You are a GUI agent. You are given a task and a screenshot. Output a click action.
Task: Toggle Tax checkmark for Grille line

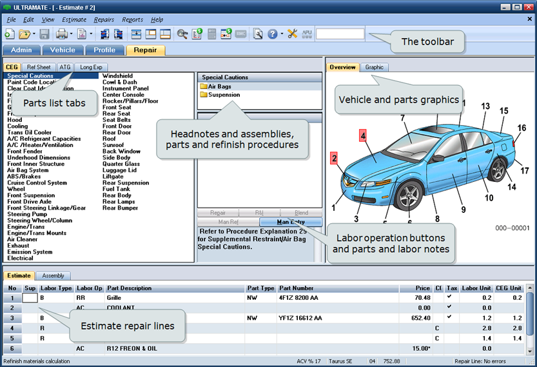448,297
